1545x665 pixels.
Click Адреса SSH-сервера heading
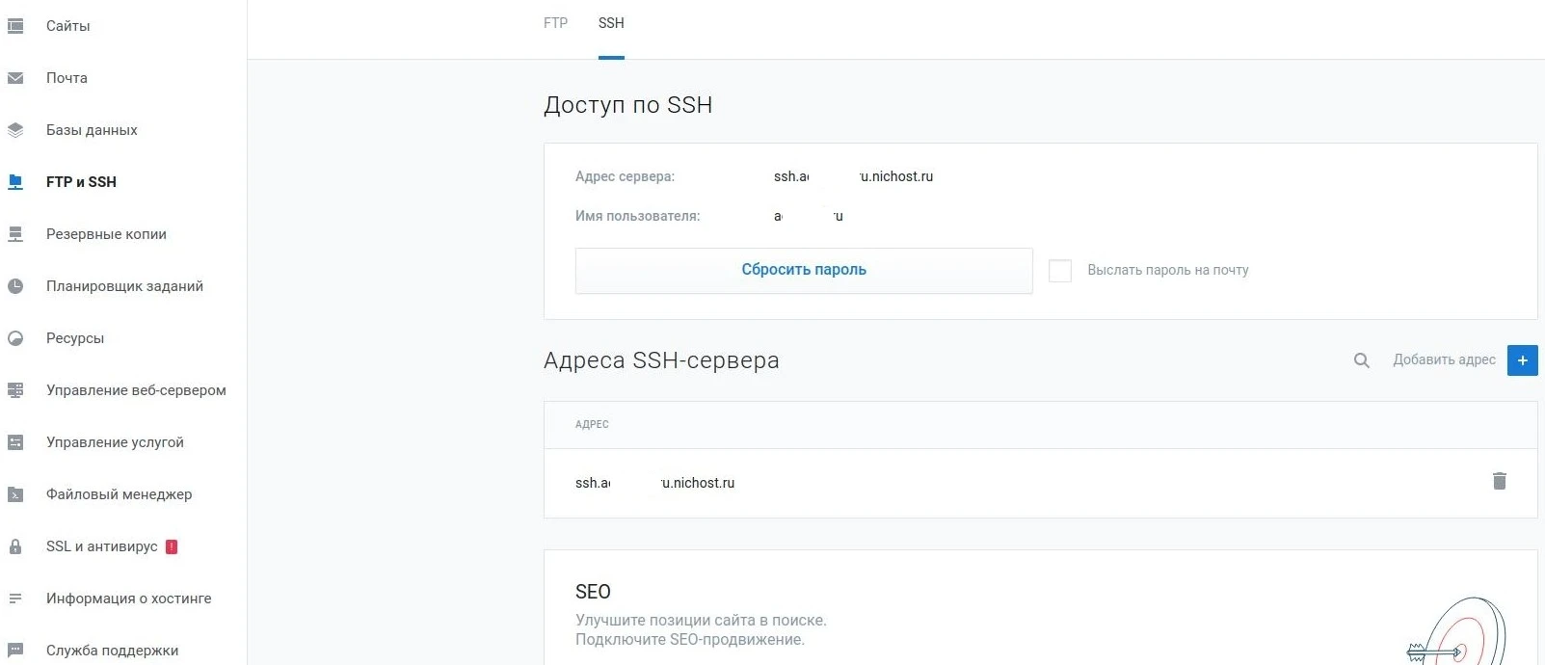[x=661, y=360]
